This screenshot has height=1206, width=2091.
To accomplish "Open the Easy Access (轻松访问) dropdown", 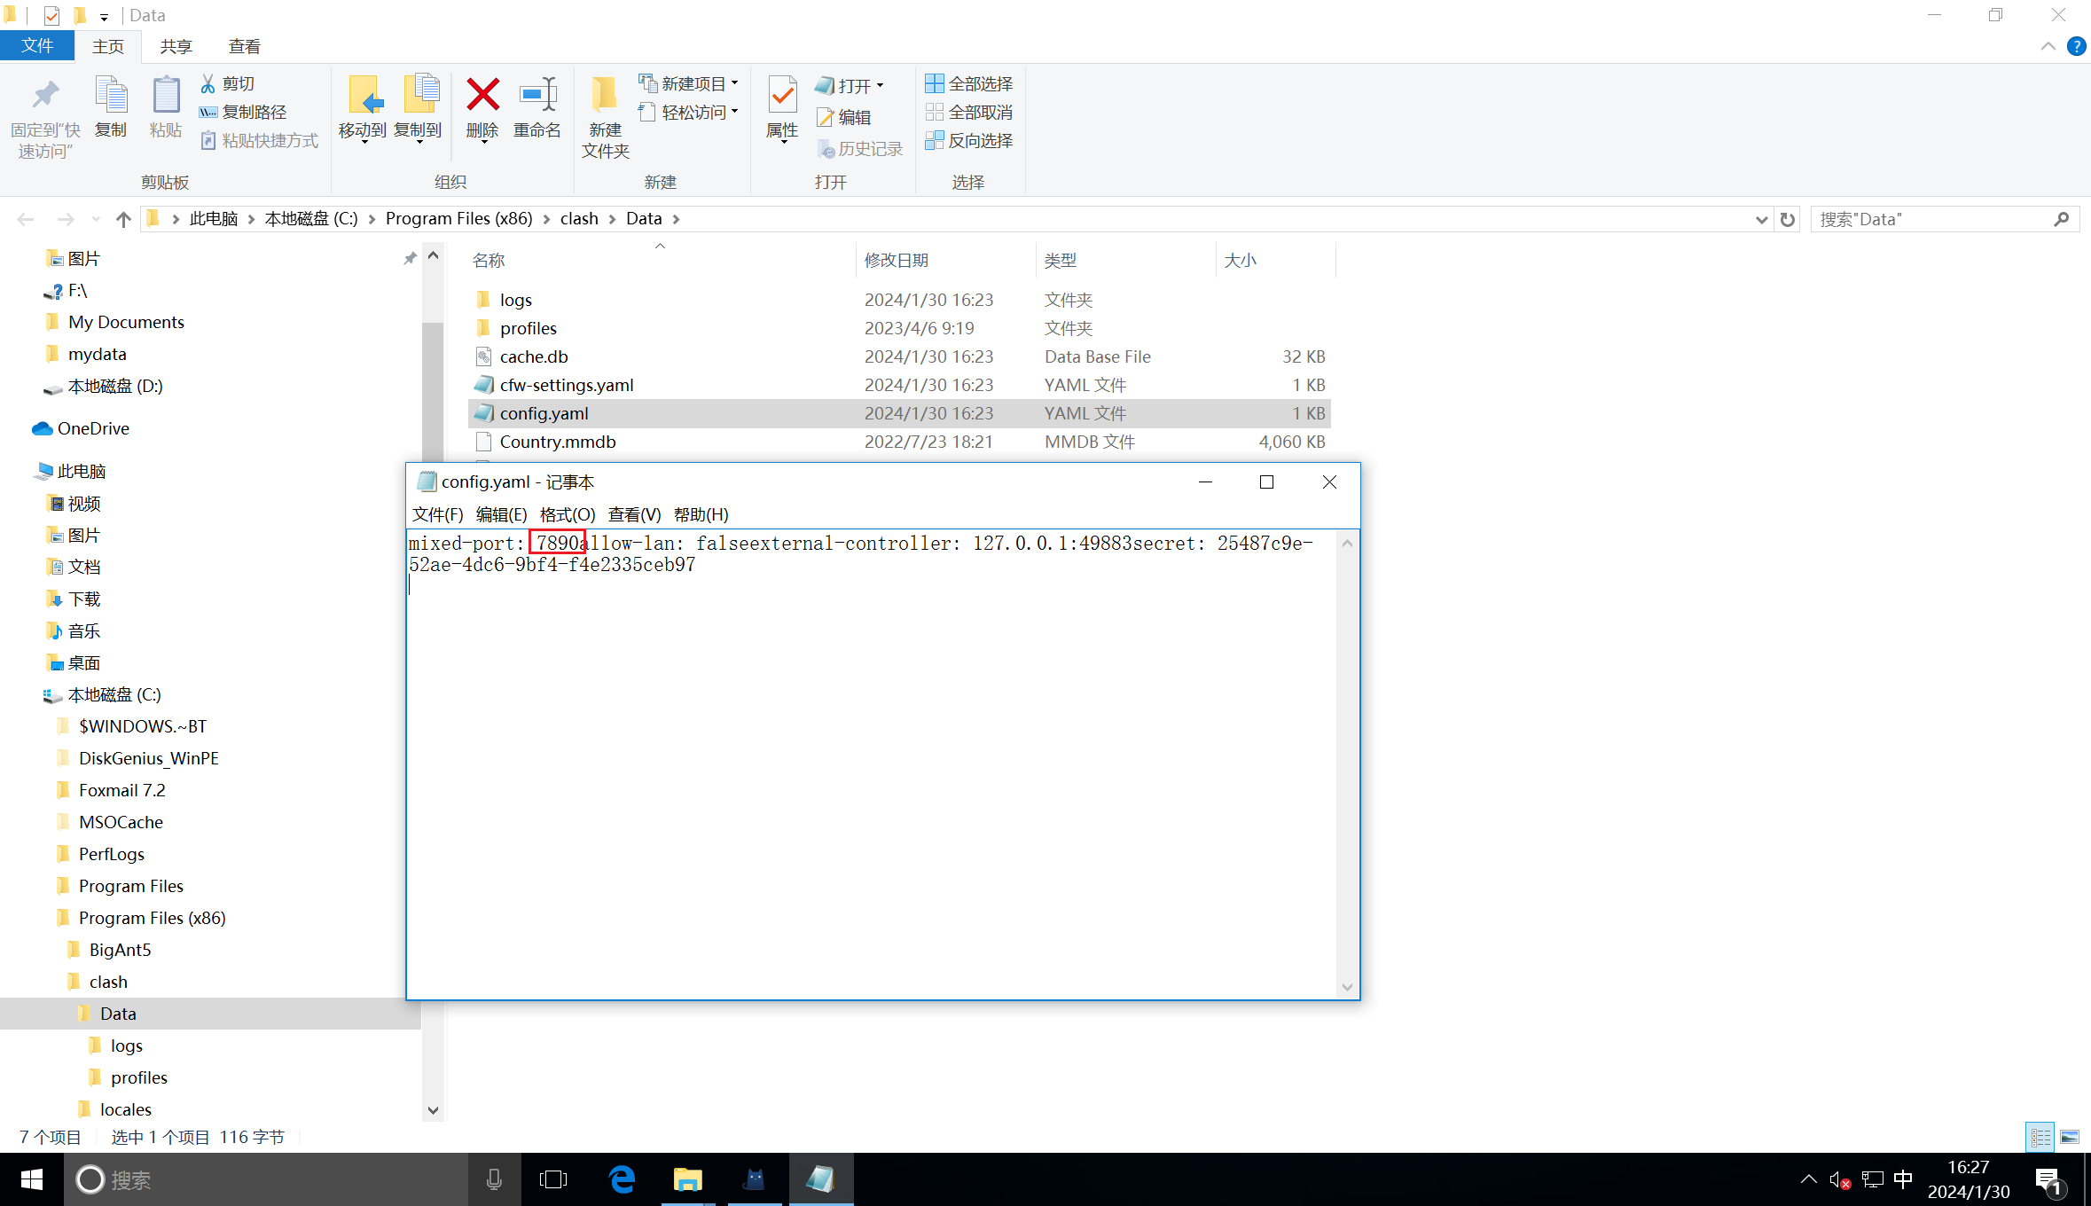I will [688, 112].
